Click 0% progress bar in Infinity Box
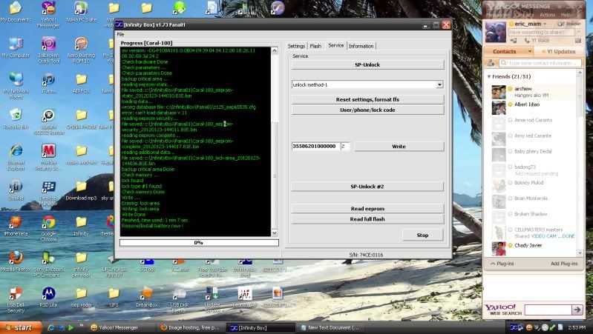Viewport: 593px width, 334px height. pos(199,243)
